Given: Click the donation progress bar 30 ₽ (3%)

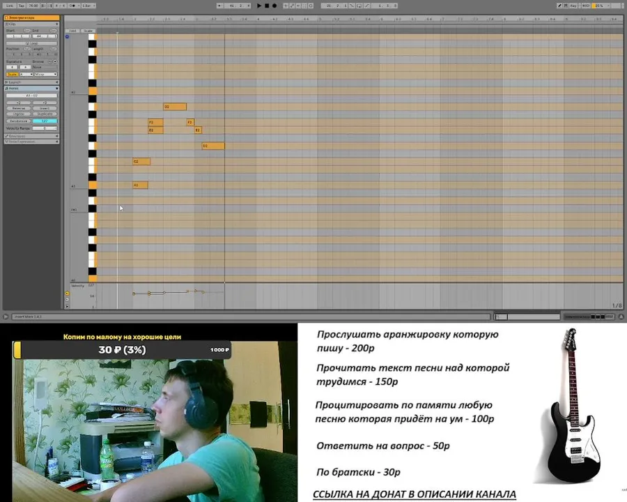Looking at the screenshot, I should pyautogui.click(x=122, y=349).
